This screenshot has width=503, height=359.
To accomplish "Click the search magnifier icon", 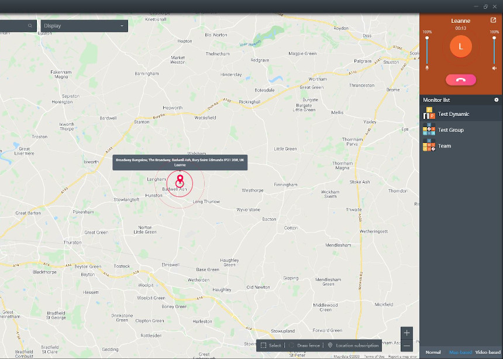I will (30, 26).
